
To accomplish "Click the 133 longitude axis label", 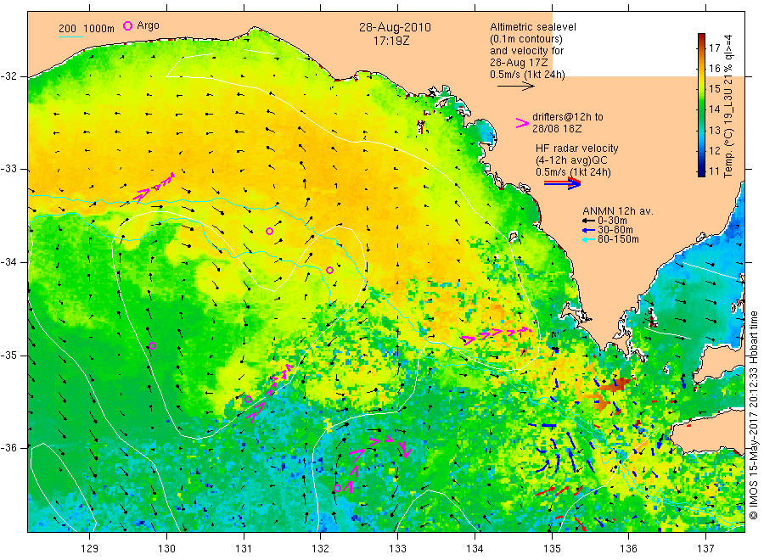I will tap(397, 549).
